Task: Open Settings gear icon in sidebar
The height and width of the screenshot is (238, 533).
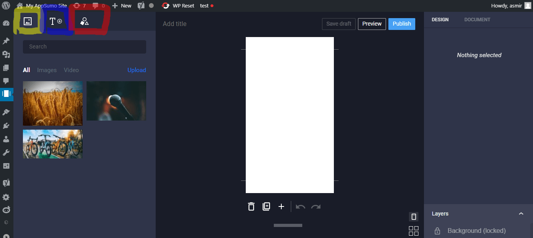Action: coord(6,197)
